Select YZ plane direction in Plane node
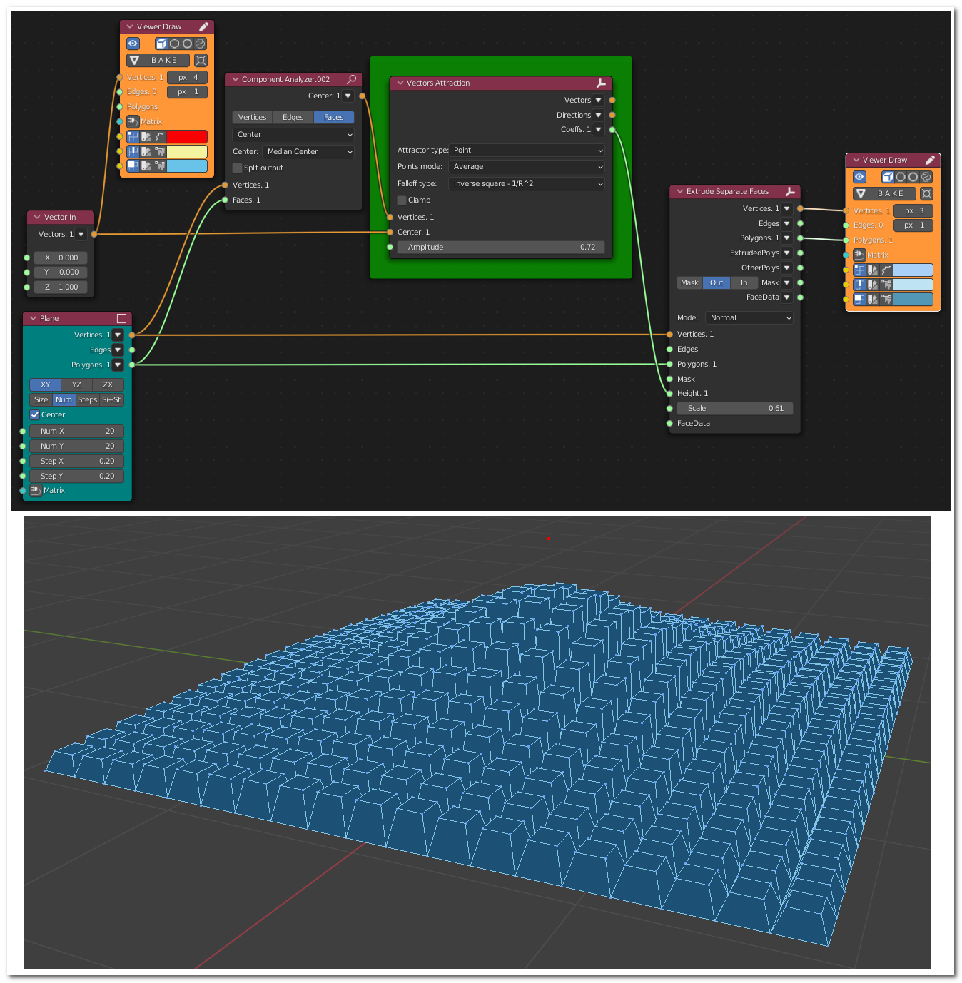The image size is (962, 983). [x=77, y=384]
